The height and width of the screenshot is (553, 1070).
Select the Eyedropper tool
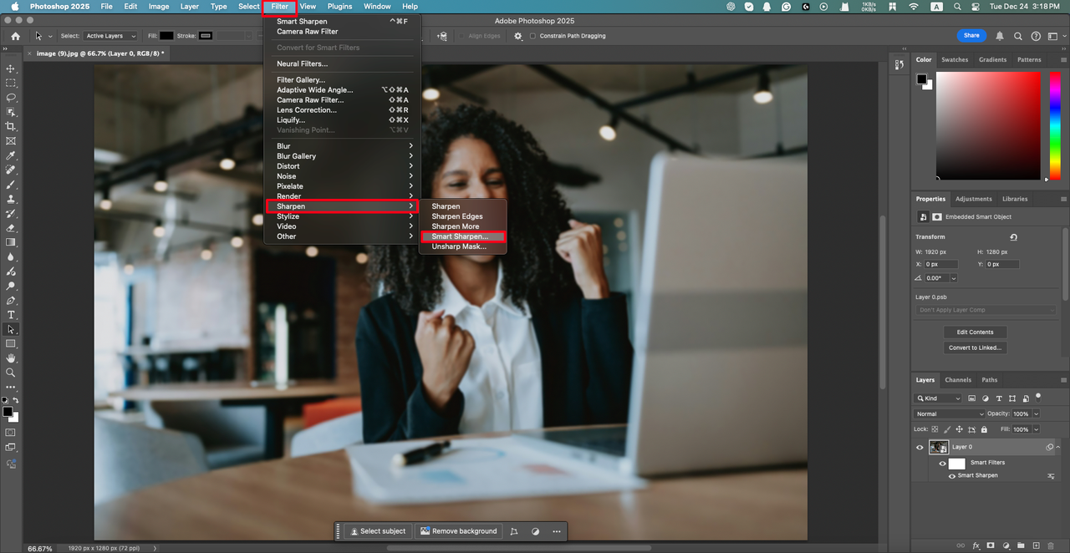point(11,155)
